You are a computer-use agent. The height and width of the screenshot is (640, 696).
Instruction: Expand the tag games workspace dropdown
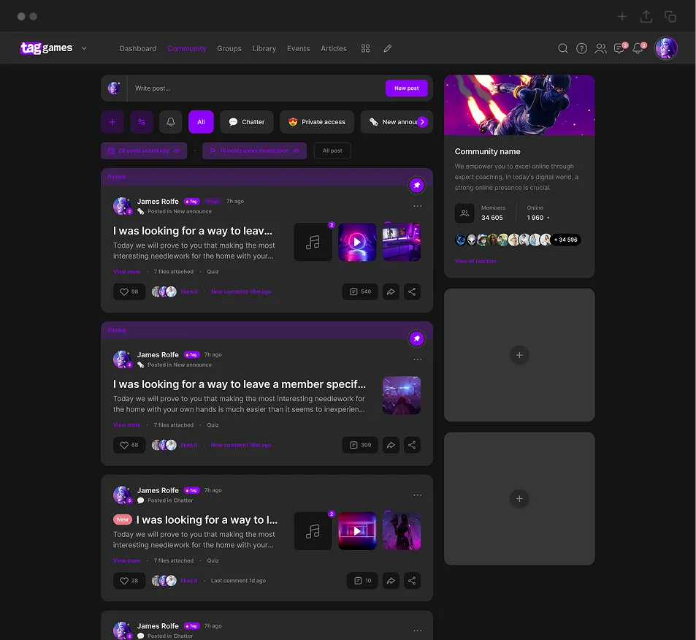click(x=84, y=48)
